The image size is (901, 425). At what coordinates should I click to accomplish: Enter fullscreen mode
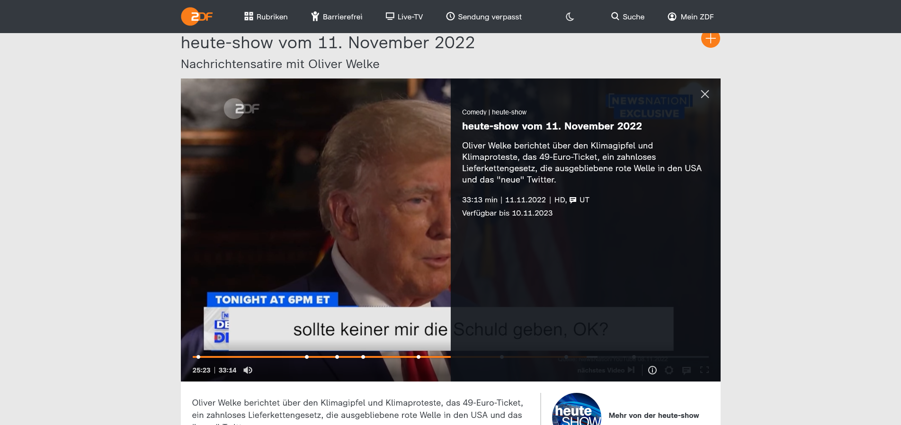pyautogui.click(x=705, y=370)
